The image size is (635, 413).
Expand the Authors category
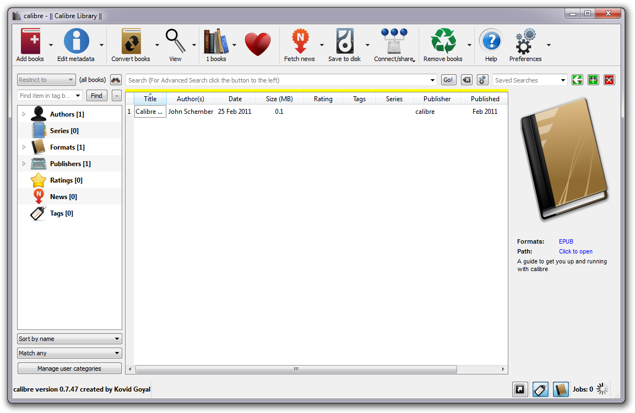(24, 114)
